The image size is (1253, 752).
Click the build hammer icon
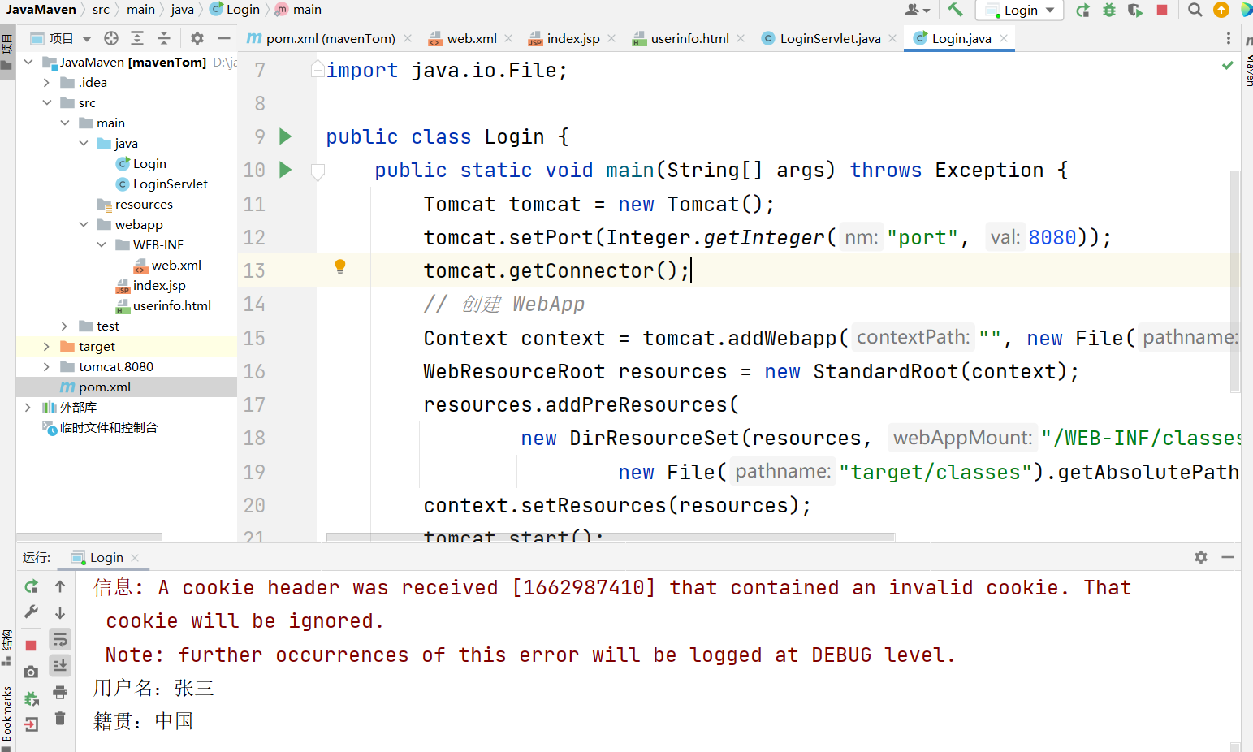[x=955, y=10]
